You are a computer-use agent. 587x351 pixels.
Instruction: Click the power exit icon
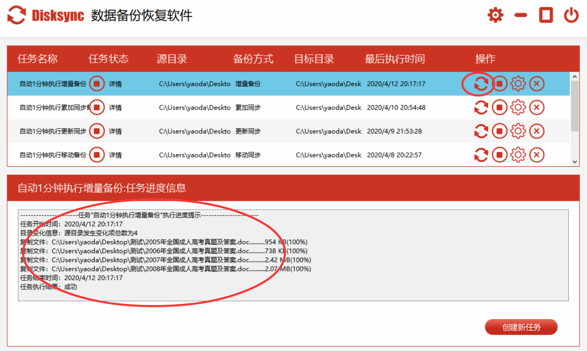pos(571,15)
